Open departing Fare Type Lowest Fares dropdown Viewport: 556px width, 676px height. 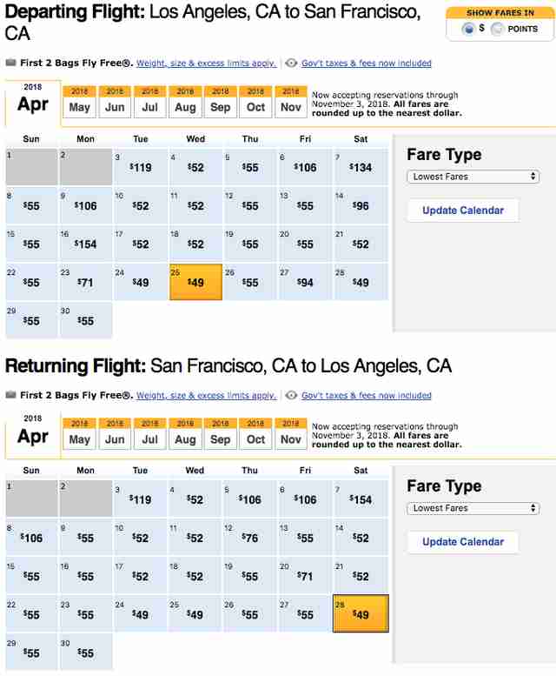tap(473, 177)
